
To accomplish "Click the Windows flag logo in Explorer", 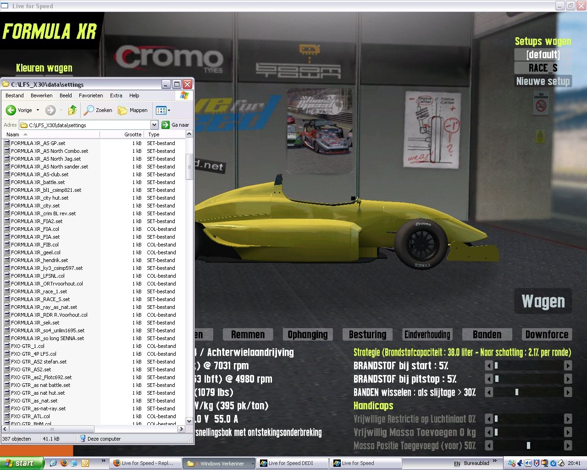I will click(x=184, y=95).
